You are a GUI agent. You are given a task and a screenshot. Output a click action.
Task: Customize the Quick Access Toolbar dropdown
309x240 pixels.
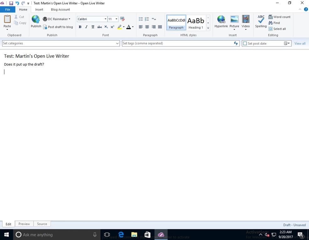click(x=28, y=3)
